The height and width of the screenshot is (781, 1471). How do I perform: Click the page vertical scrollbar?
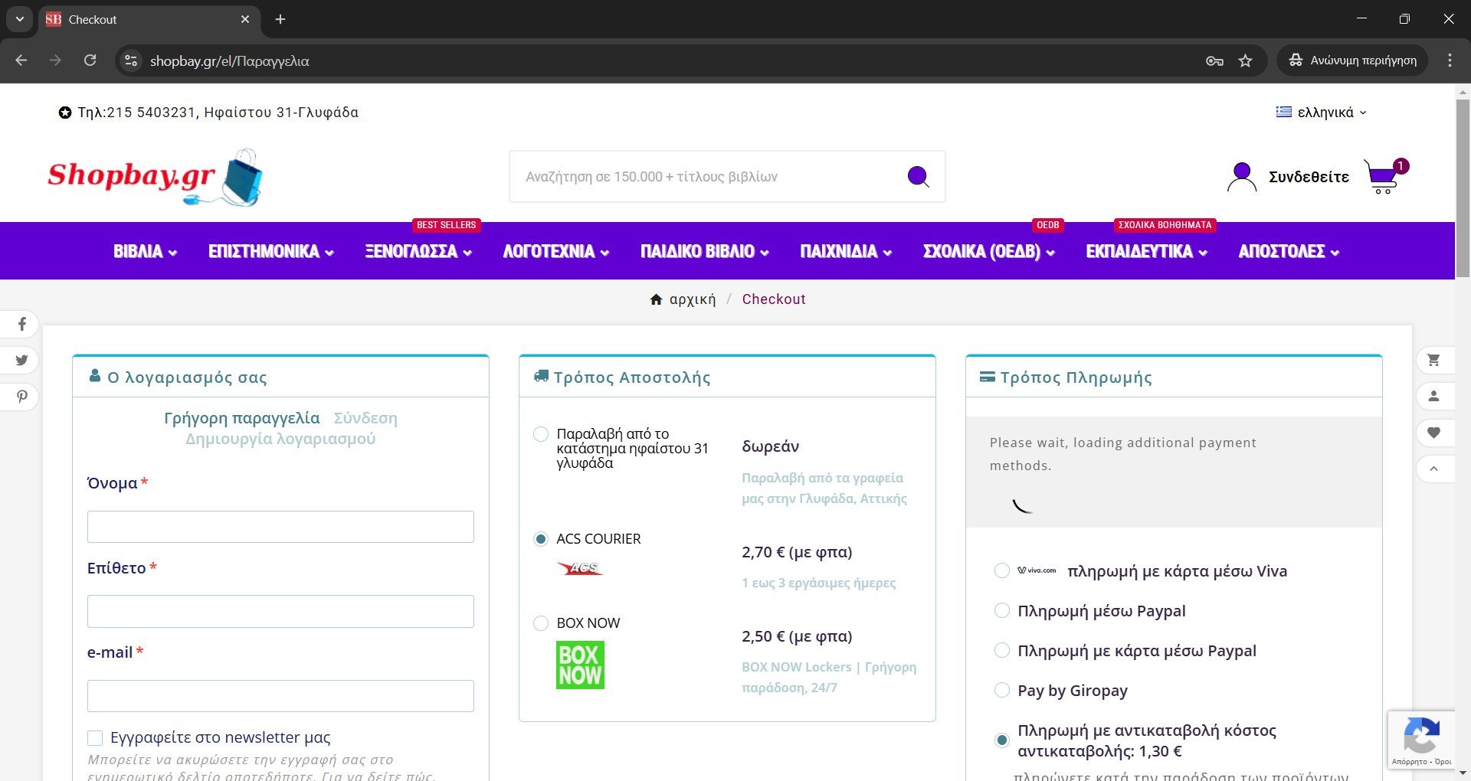coord(1463,188)
